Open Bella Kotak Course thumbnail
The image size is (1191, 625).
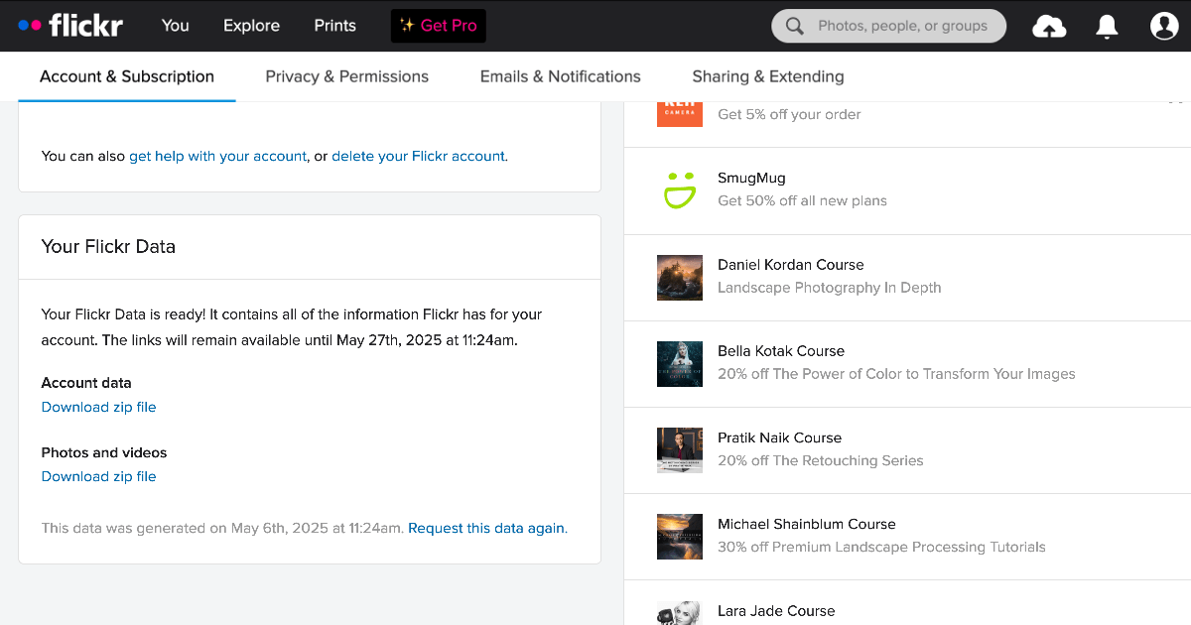(680, 364)
